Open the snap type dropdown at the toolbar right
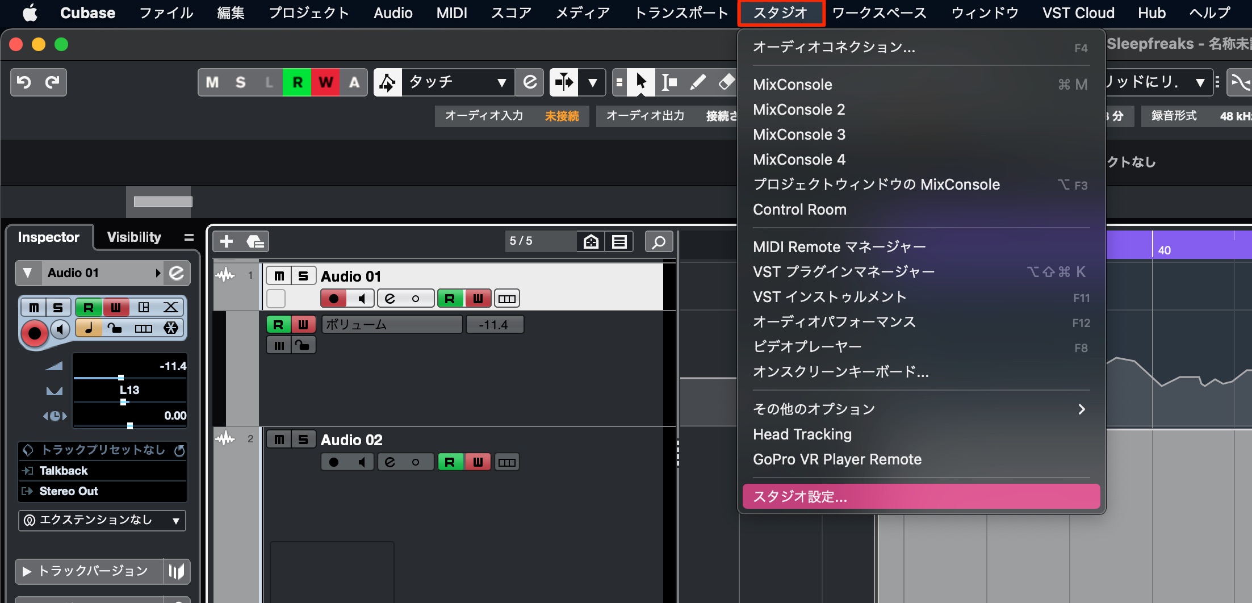 point(1199,83)
